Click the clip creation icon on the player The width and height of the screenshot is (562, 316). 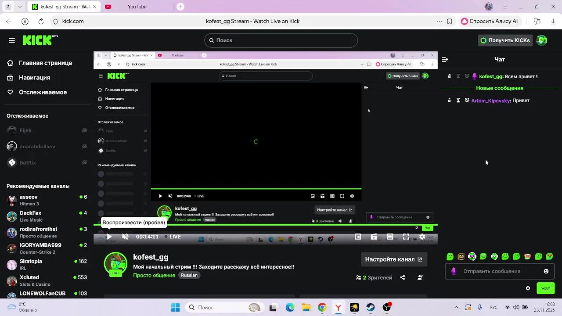(374, 237)
